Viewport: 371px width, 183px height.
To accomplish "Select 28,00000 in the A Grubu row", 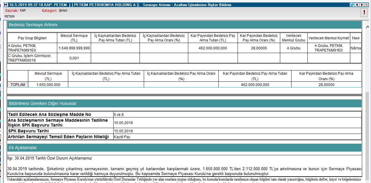I will pos(259,48).
